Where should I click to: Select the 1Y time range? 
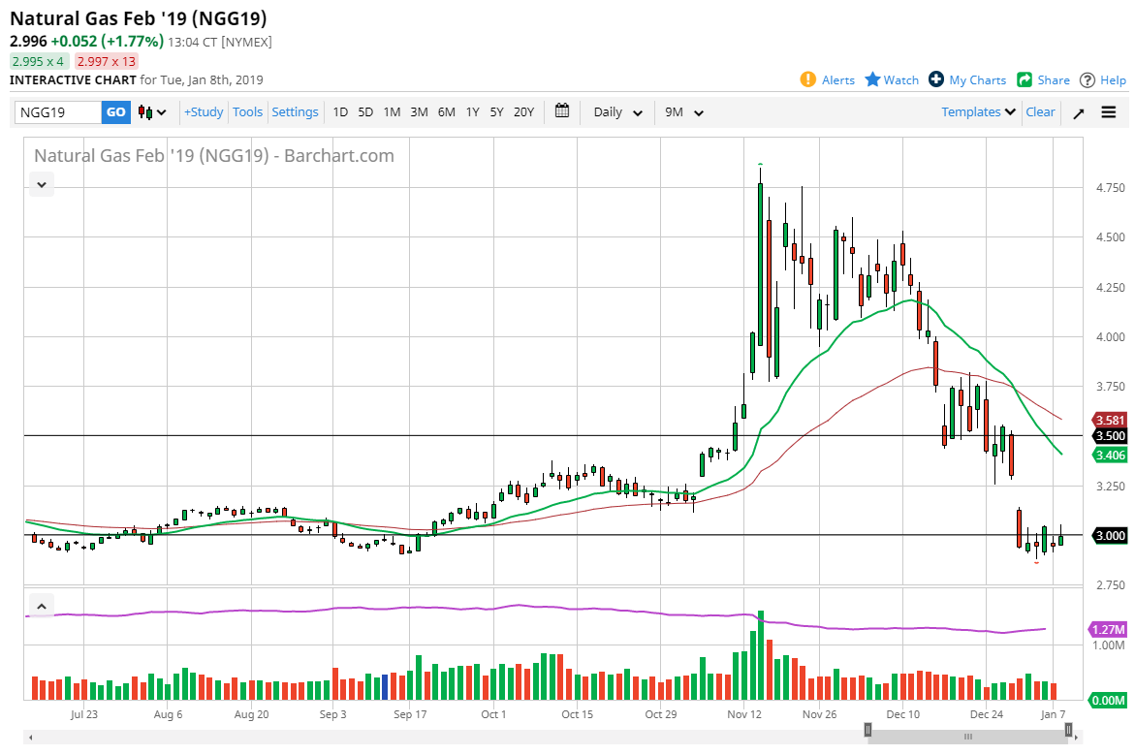[472, 112]
